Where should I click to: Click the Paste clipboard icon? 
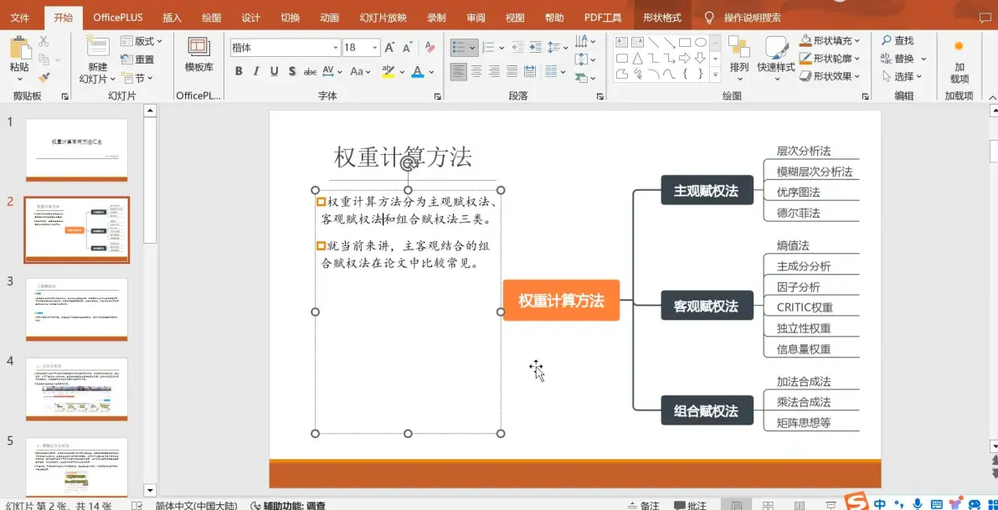tap(20, 49)
